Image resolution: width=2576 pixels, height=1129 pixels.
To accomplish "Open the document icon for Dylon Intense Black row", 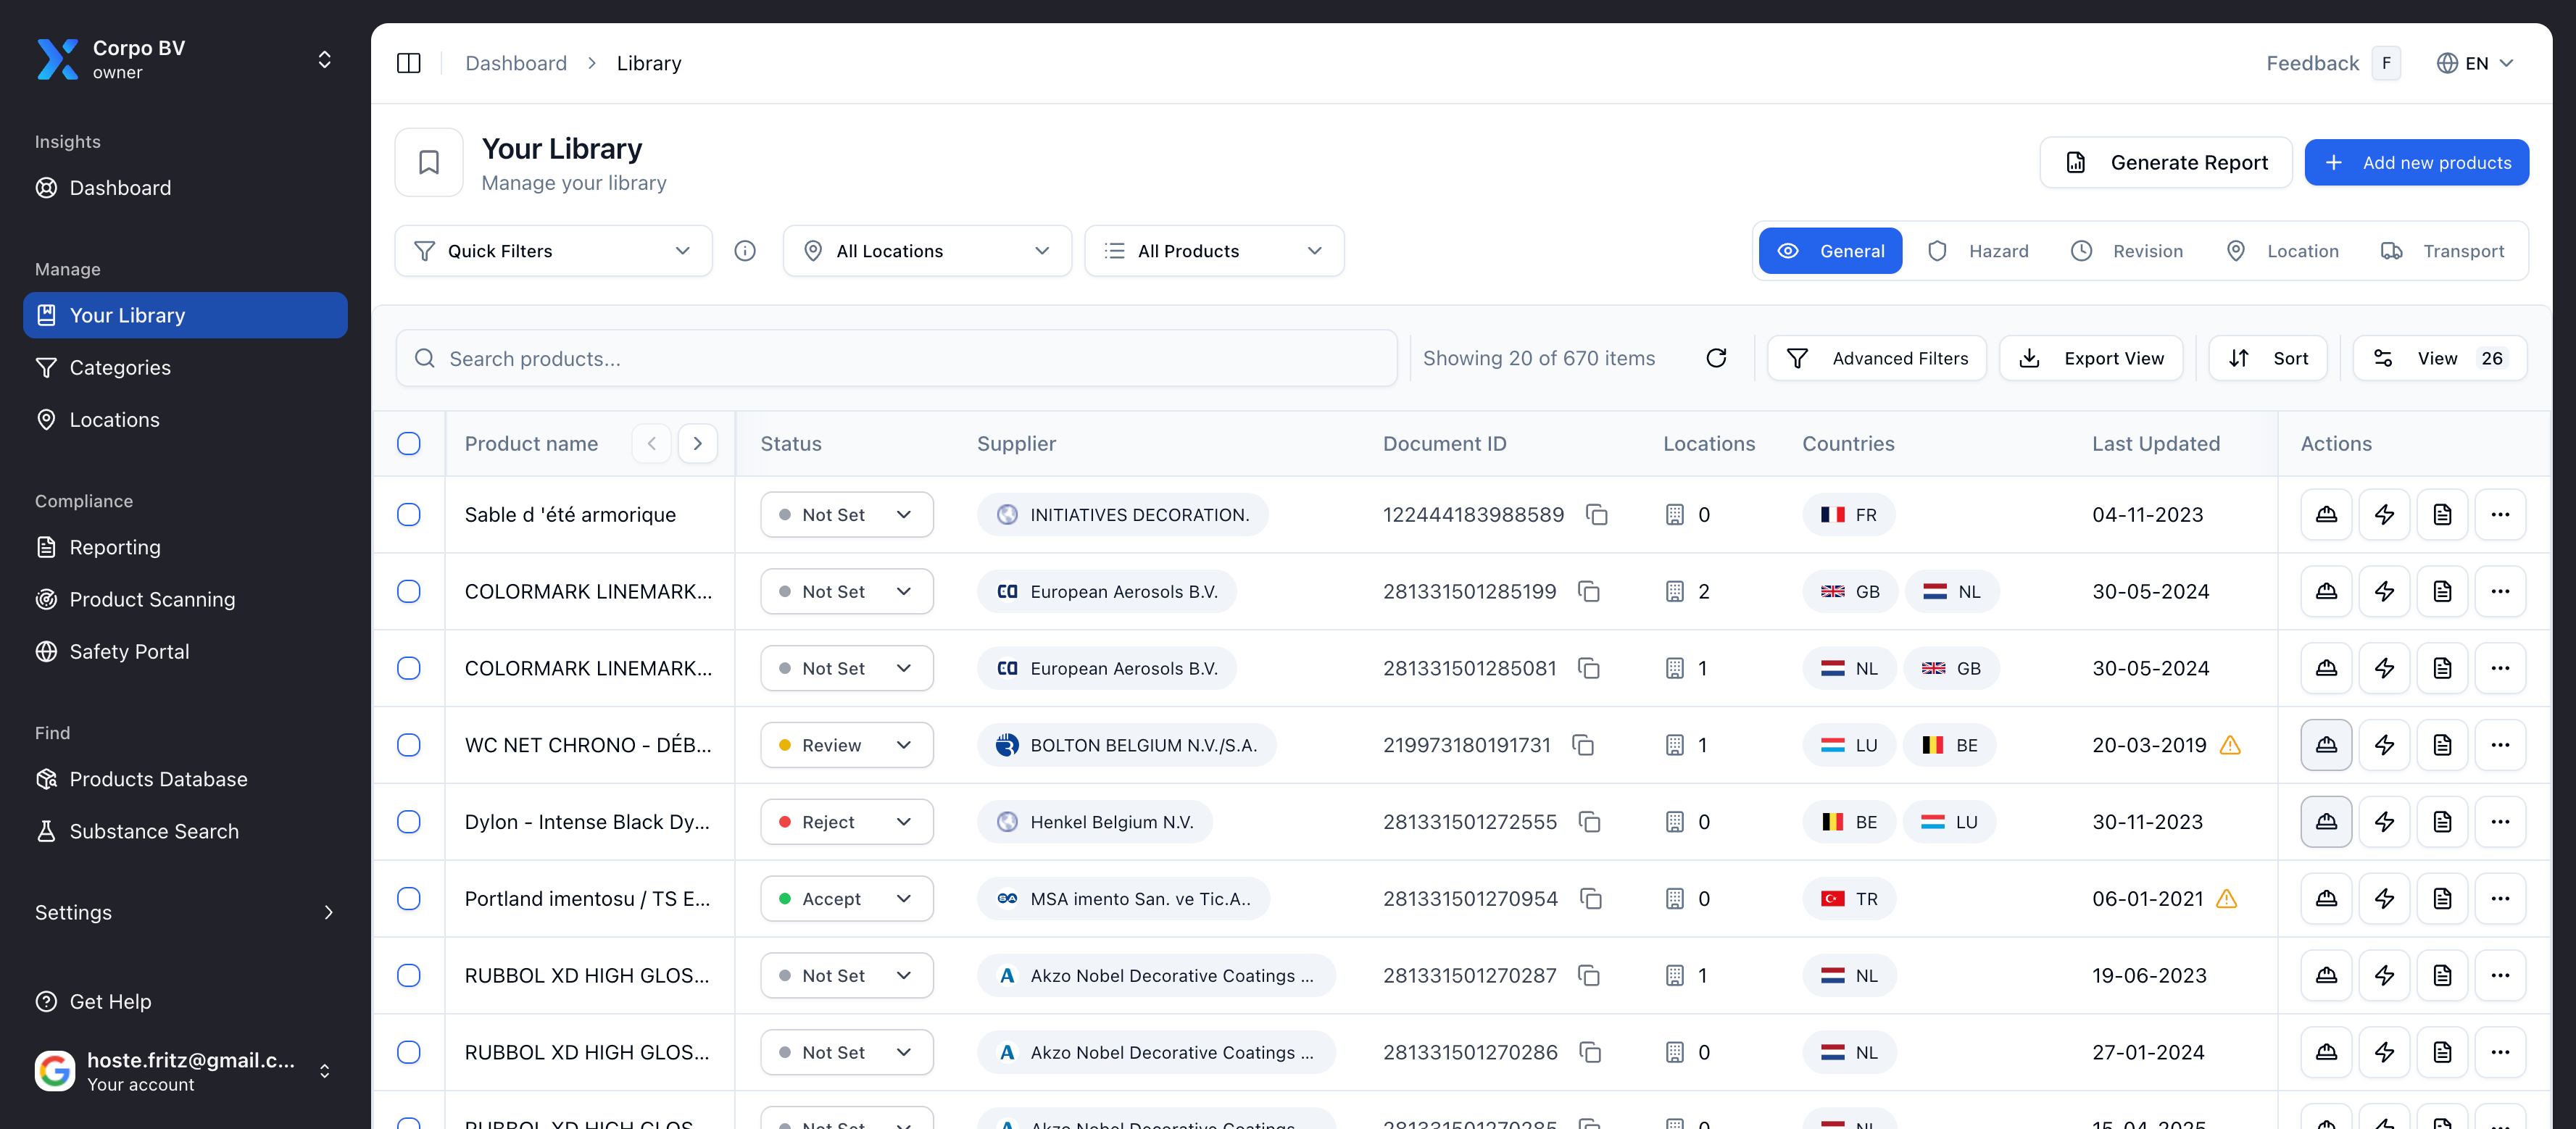I will click(x=2442, y=821).
